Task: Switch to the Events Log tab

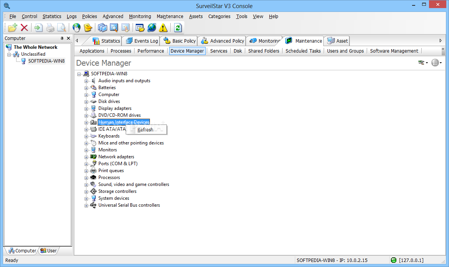Action: pos(142,41)
